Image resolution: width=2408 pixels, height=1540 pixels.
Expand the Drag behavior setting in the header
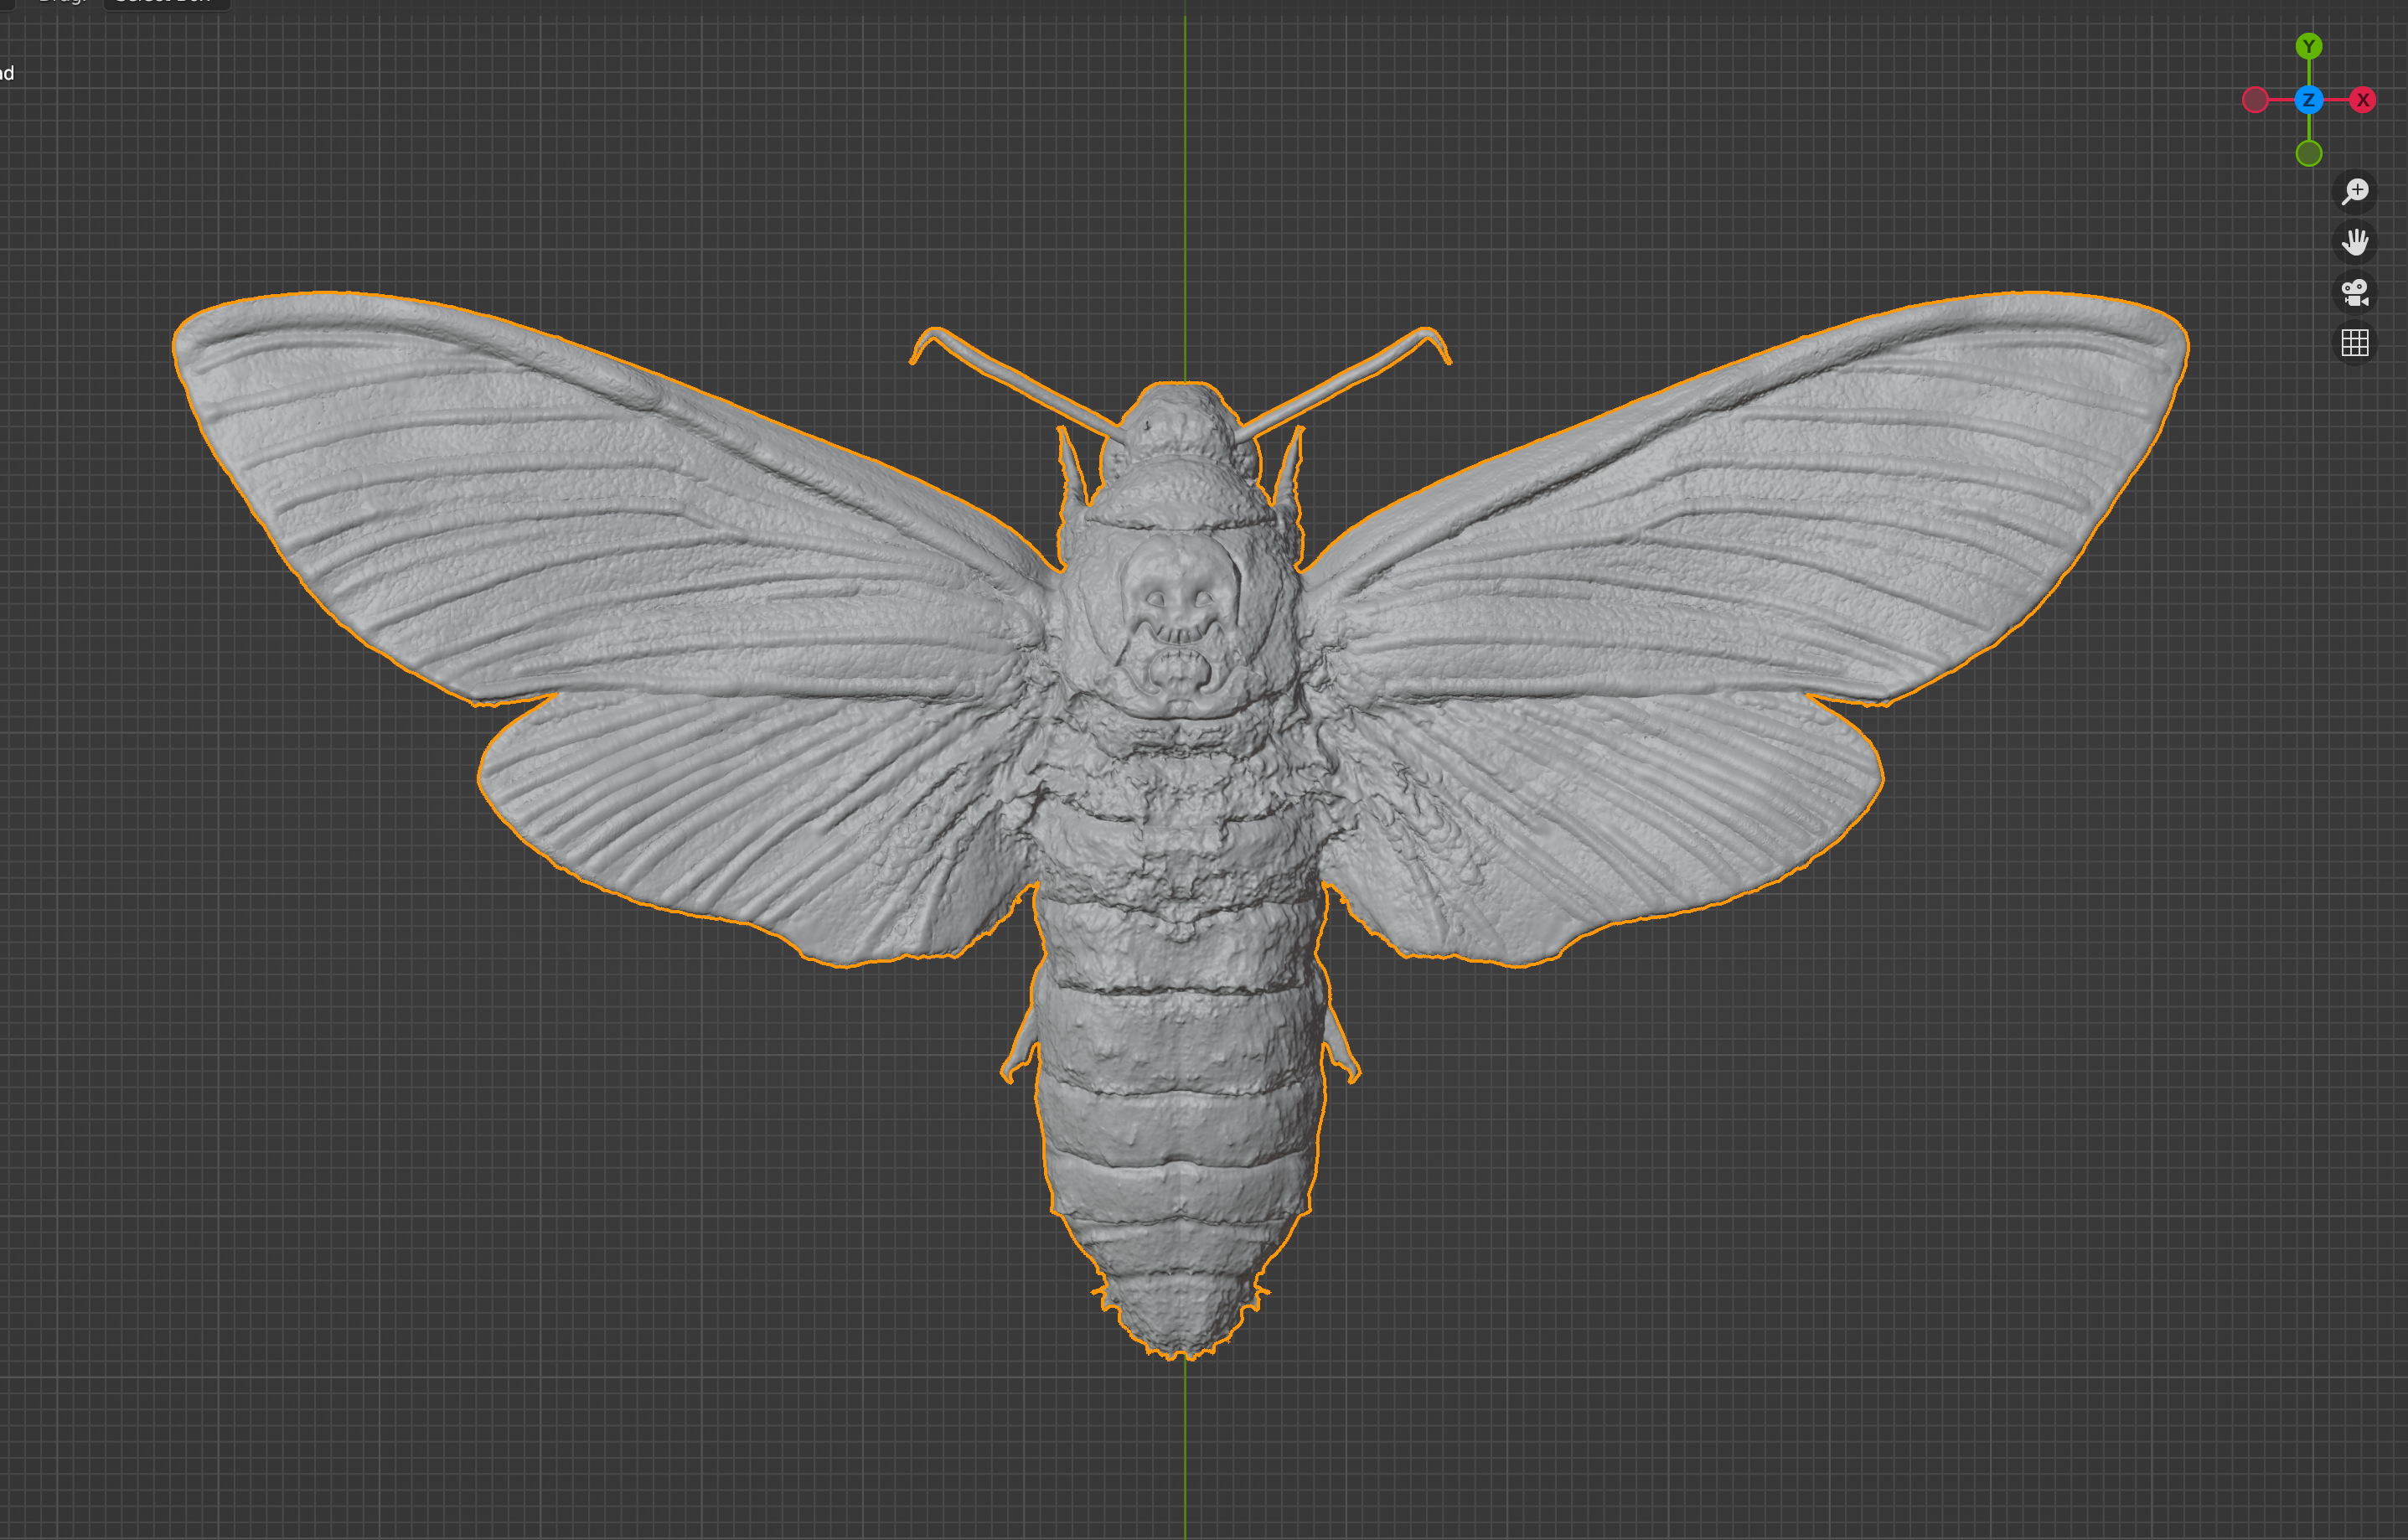pyautogui.click(x=62, y=3)
